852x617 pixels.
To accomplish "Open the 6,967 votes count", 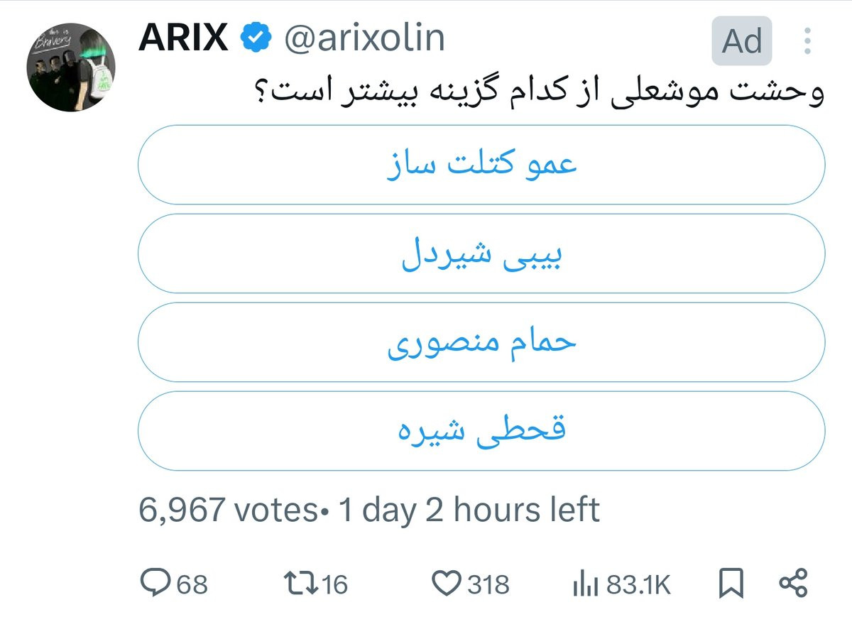I will (229, 510).
